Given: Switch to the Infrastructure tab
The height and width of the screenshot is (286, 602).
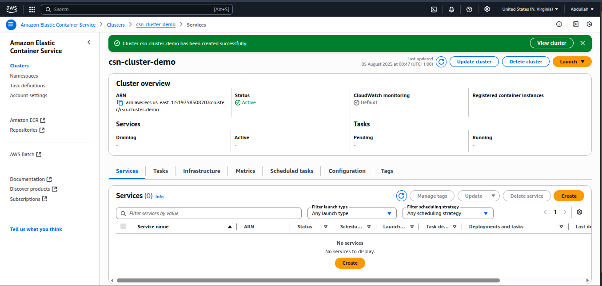Looking at the screenshot, I should [202, 171].
